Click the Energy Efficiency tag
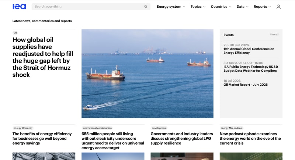The height and width of the screenshot is (160, 295). (23, 128)
